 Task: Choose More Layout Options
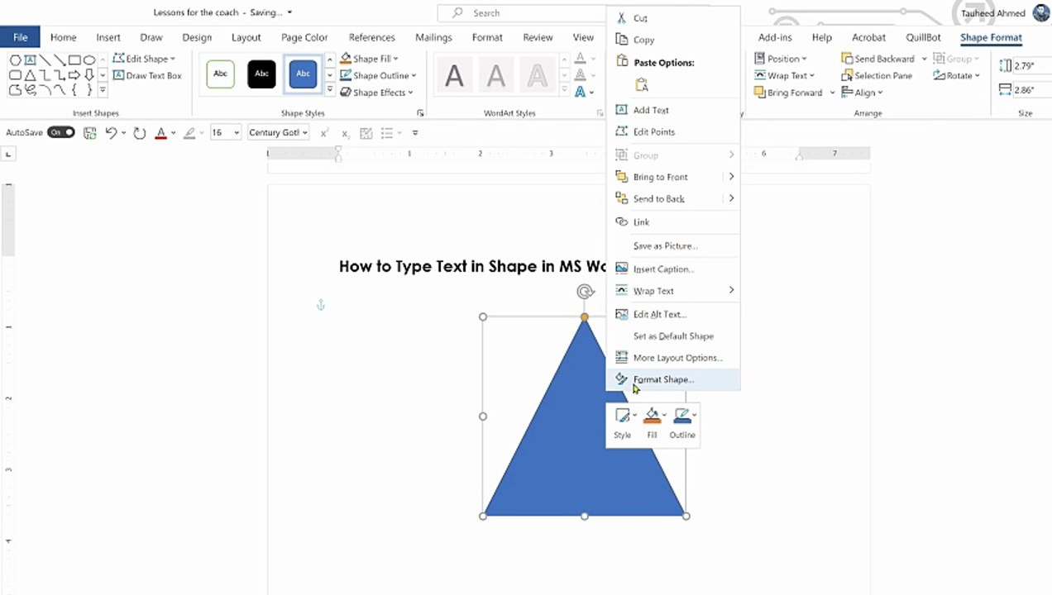point(673,358)
